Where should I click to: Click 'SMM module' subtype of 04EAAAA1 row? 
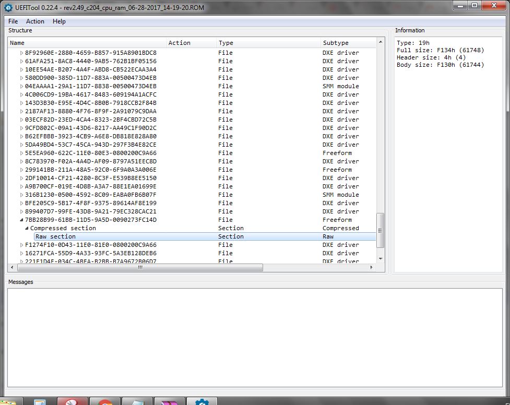(x=340, y=86)
